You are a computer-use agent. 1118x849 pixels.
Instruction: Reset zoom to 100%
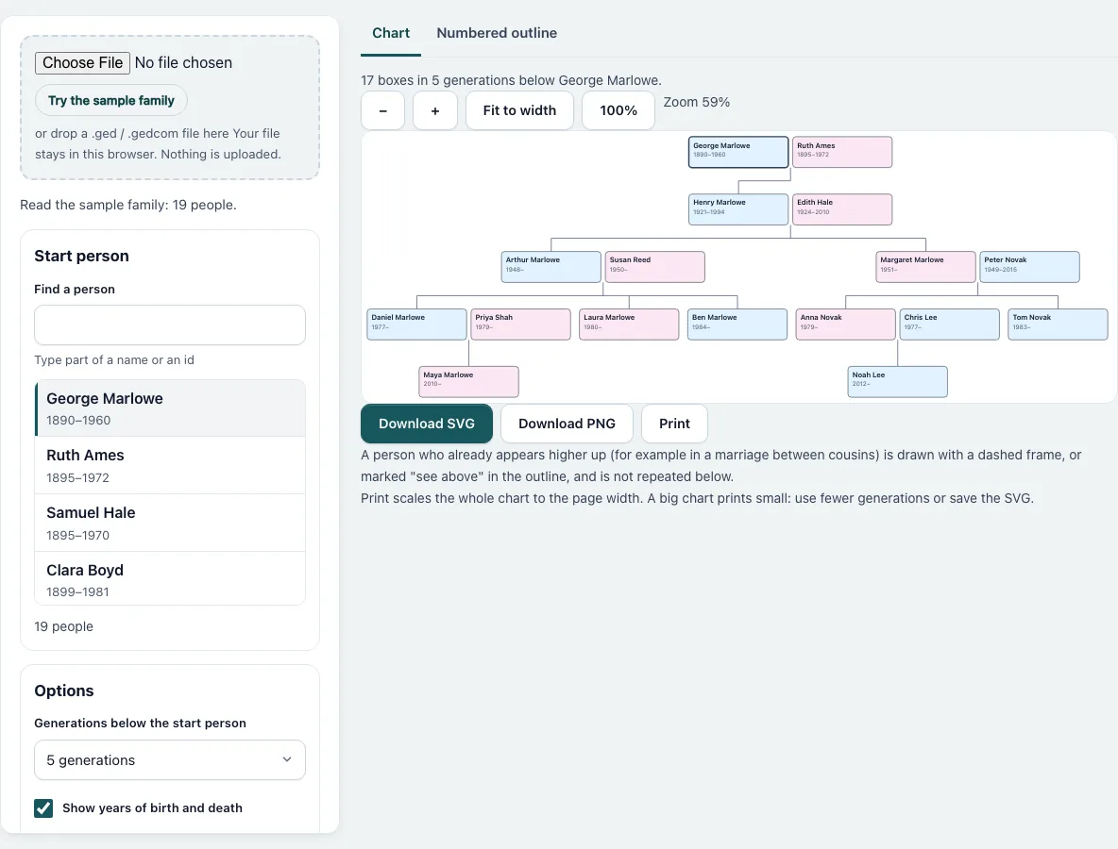618,110
